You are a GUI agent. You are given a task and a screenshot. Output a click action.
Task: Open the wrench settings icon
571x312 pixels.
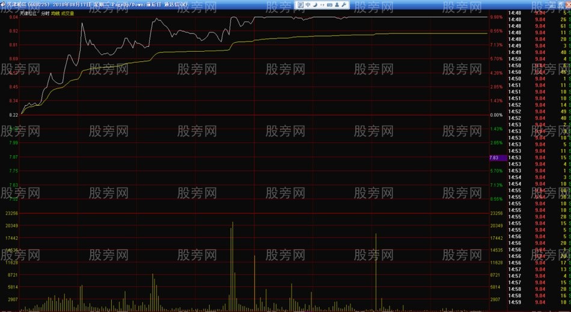click(344, 5)
